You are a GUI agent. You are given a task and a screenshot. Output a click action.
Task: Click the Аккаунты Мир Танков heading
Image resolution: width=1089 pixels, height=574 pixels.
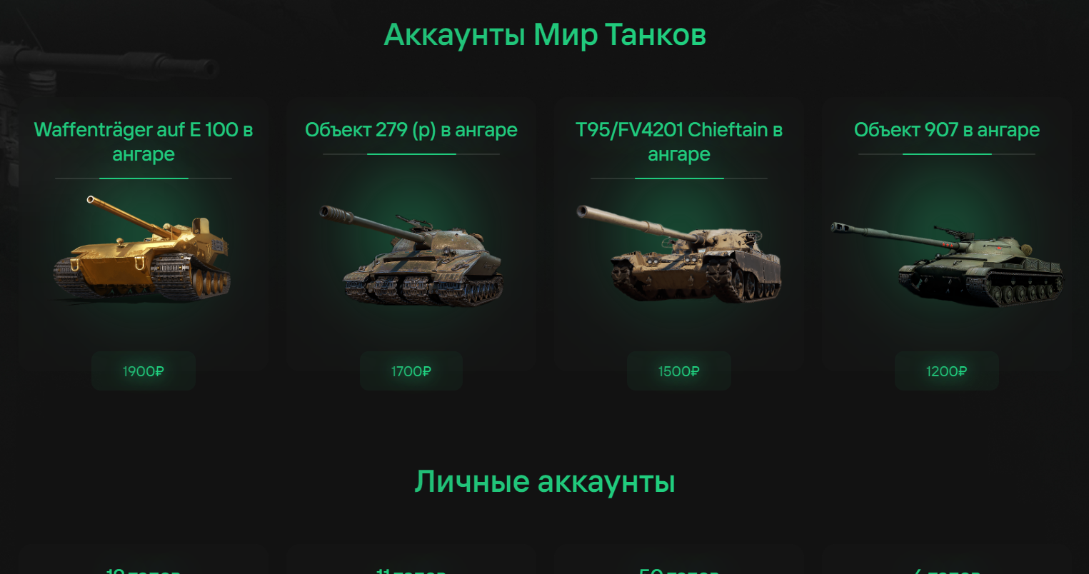tap(545, 35)
